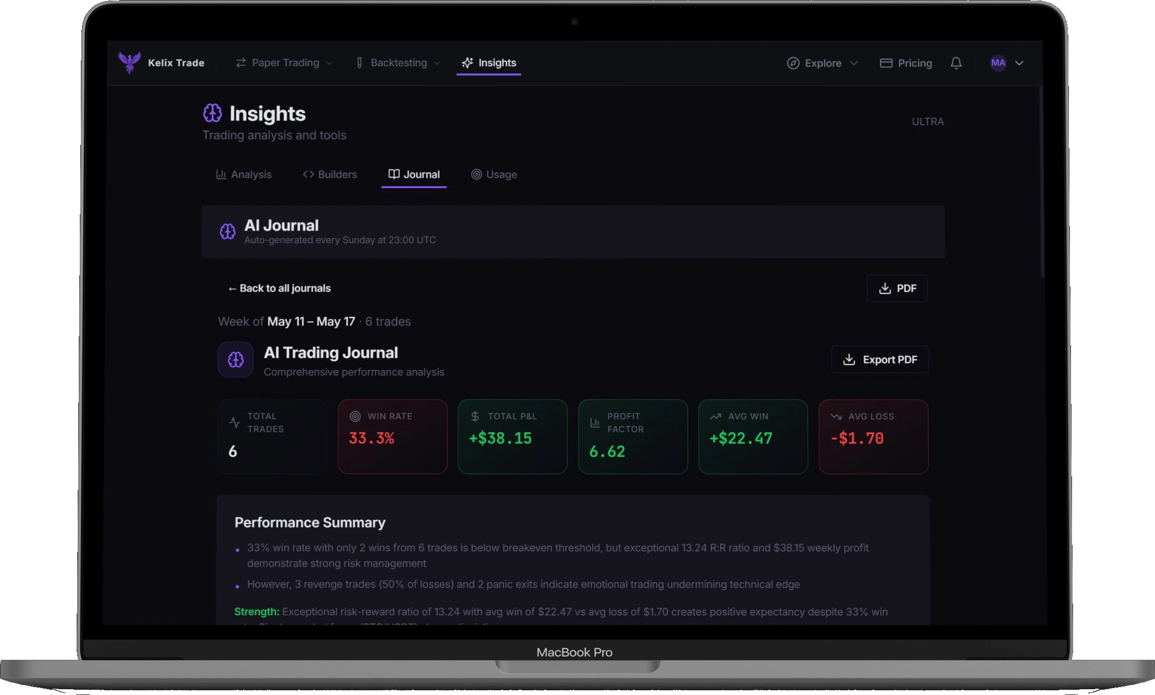Click the Total P&L +$38.15 value
1155x695 pixels.
click(x=500, y=438)
